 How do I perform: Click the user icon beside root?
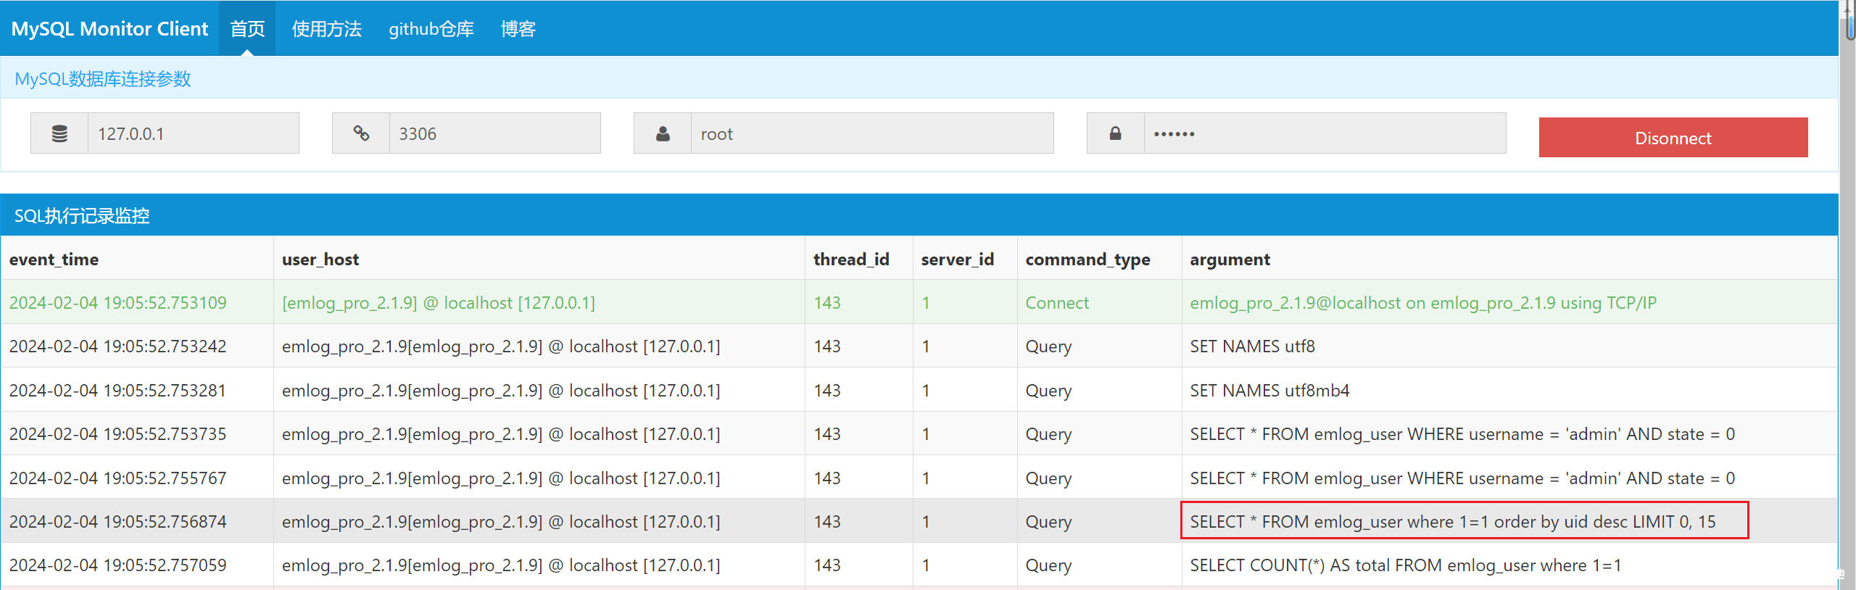663,133
